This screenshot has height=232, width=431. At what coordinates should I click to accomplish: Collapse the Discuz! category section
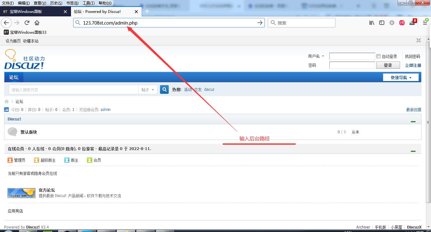point(413,121)
